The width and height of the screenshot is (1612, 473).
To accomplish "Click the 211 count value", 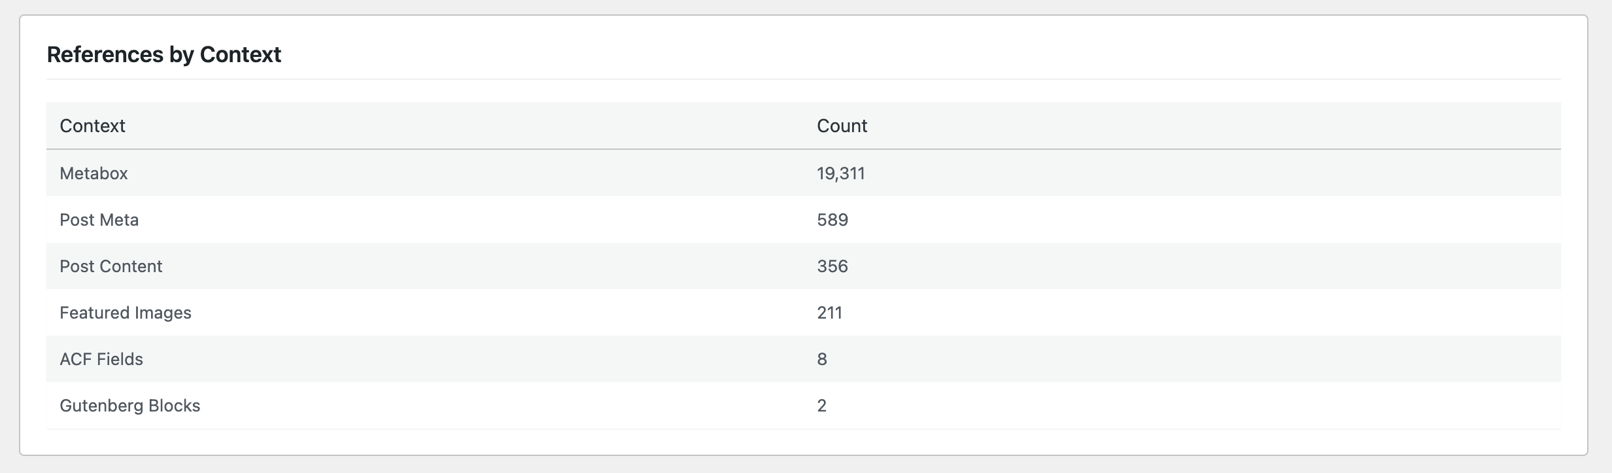I will point(829,313).
